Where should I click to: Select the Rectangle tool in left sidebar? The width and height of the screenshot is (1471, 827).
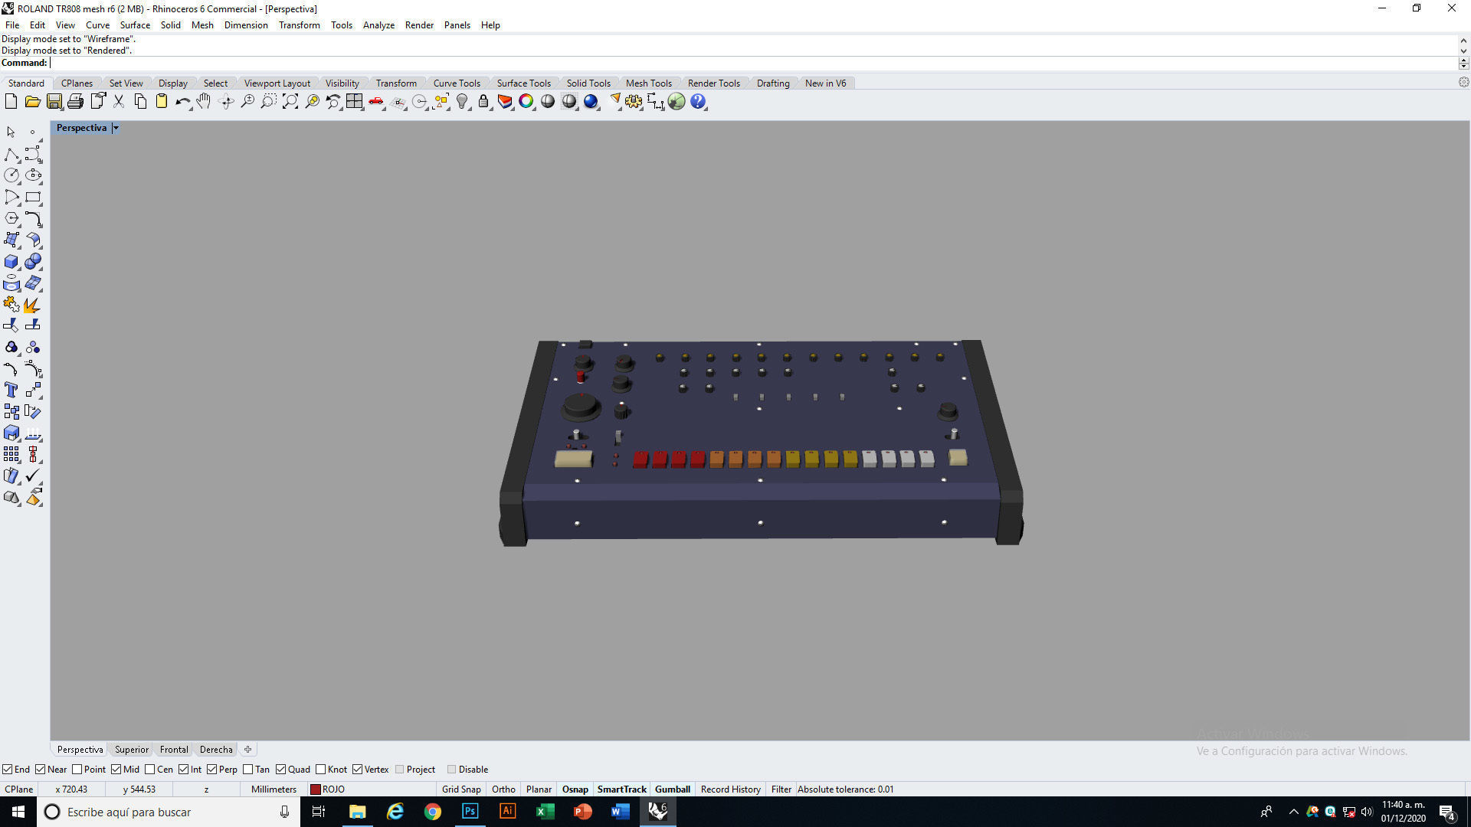point(33,198)
